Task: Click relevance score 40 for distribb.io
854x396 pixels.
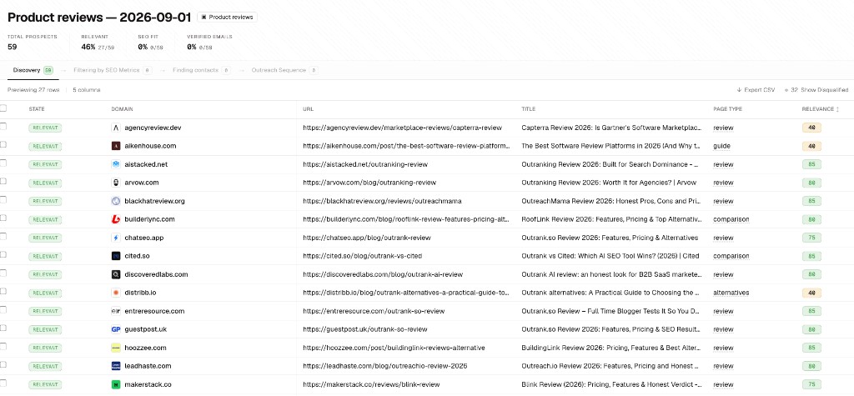Action: pyautogui.click(x=811, y=293)
